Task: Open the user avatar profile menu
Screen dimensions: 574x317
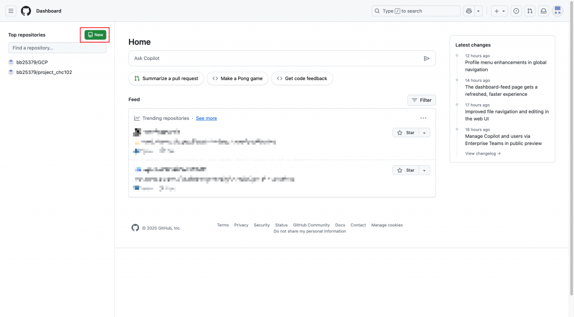Action: coord(557,11)
